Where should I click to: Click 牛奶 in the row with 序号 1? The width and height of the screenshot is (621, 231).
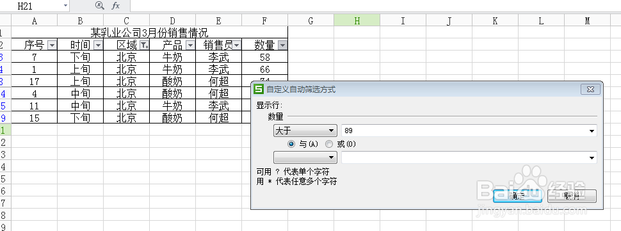(x=173, y=69)
